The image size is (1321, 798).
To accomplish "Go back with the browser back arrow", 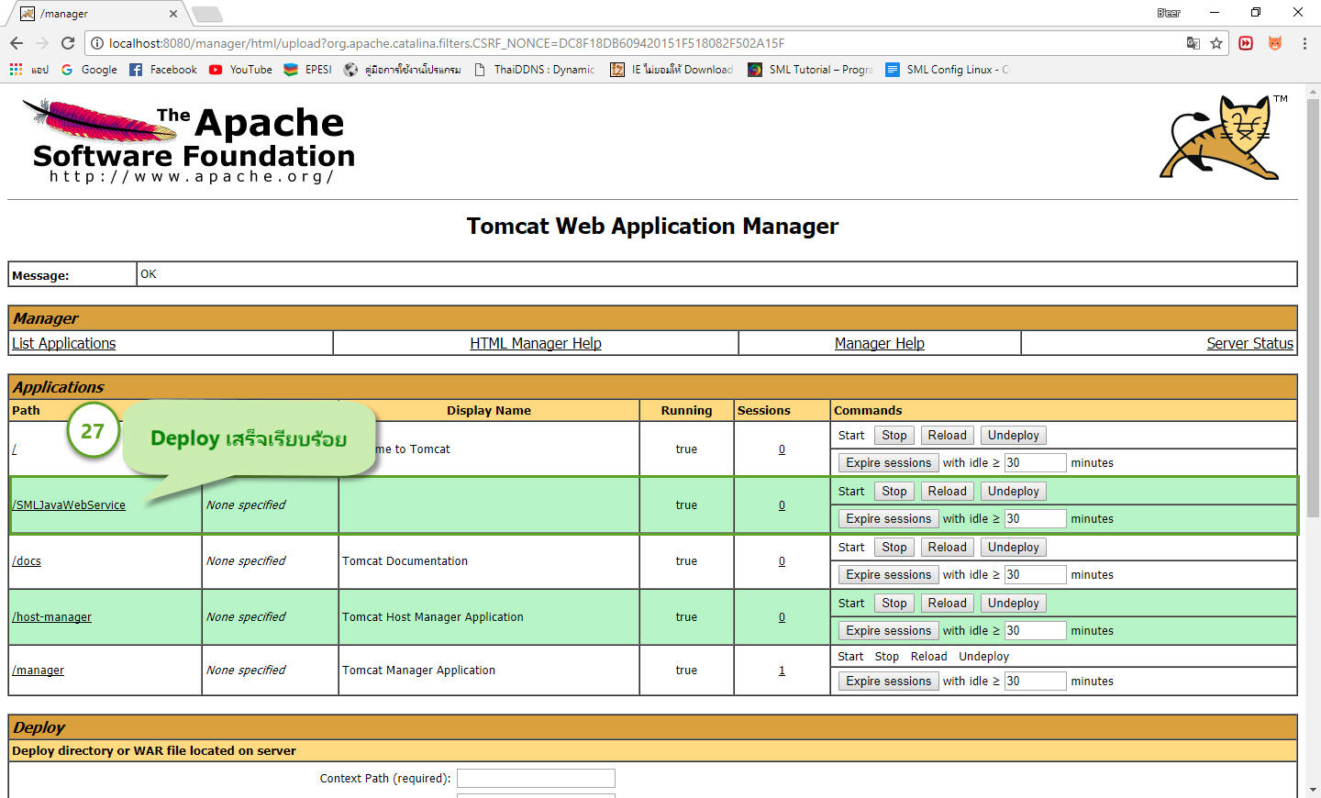I will click(16, 43).
